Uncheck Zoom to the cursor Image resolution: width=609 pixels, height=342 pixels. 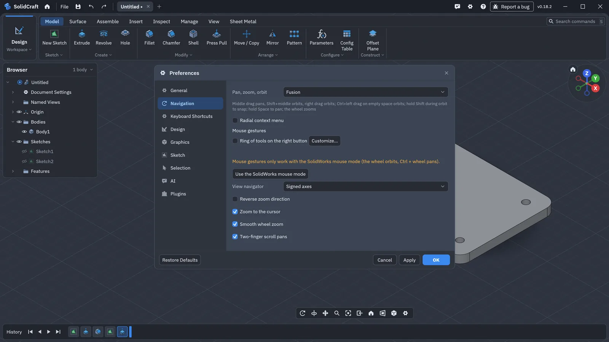tap(235, 212)
